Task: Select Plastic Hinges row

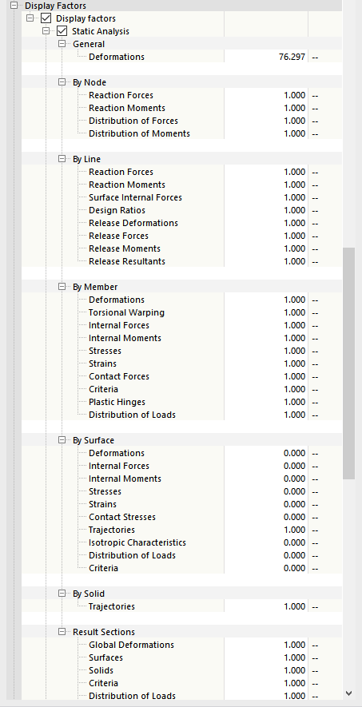Action: click(182, 402)
